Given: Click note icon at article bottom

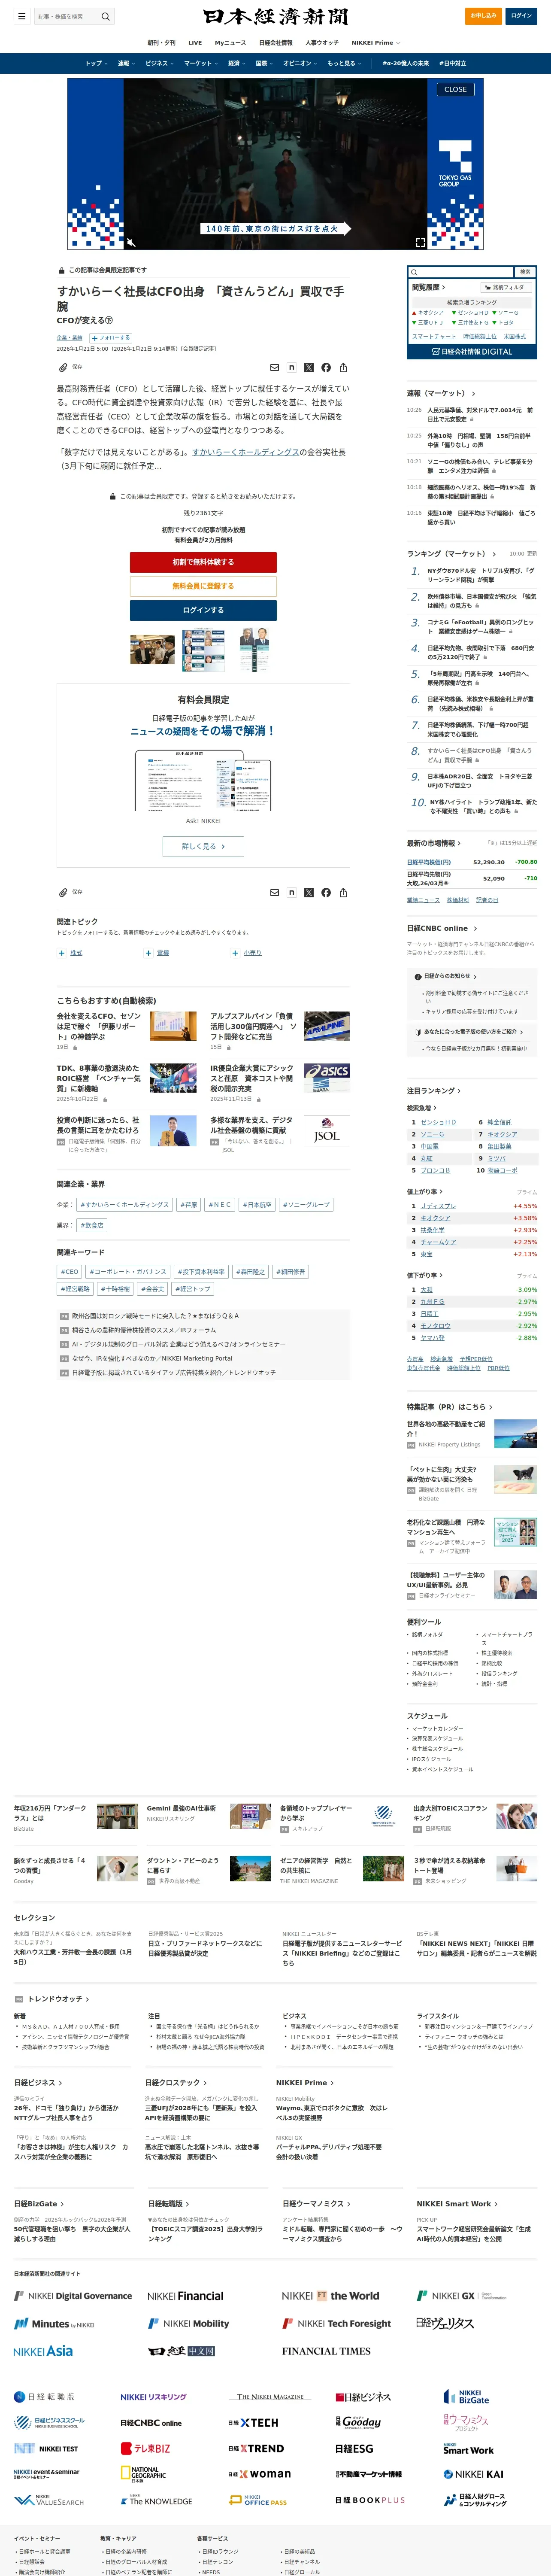Looking at the screenshot, I should click(x=291, y=892).
